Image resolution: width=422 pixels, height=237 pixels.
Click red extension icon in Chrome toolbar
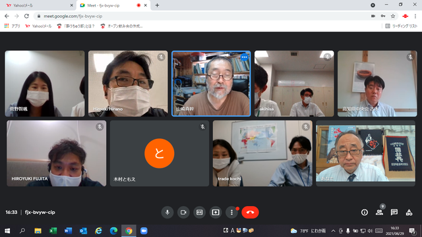[406, 16]
